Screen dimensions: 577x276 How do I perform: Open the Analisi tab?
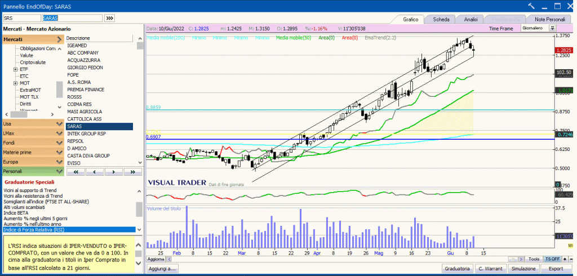pos(471,19)
